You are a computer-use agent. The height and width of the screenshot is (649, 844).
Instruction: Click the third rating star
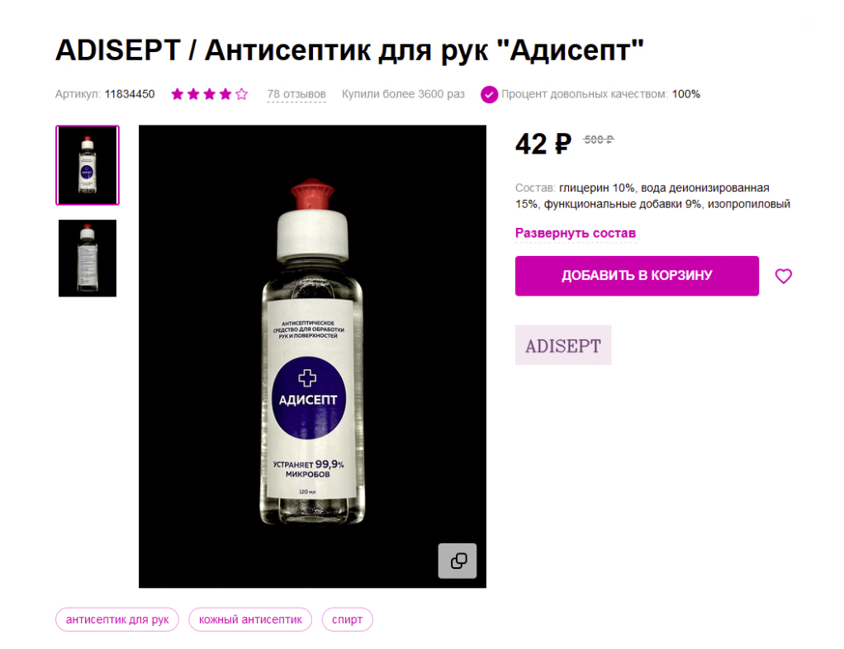click(x=210, y=94)
